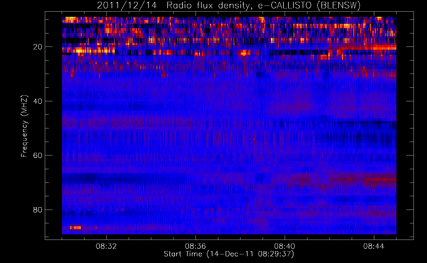Click the 40 MHz frequency tick label
Image resolution: width=427 pixels, height=263 pixels.
click(38, 101)
